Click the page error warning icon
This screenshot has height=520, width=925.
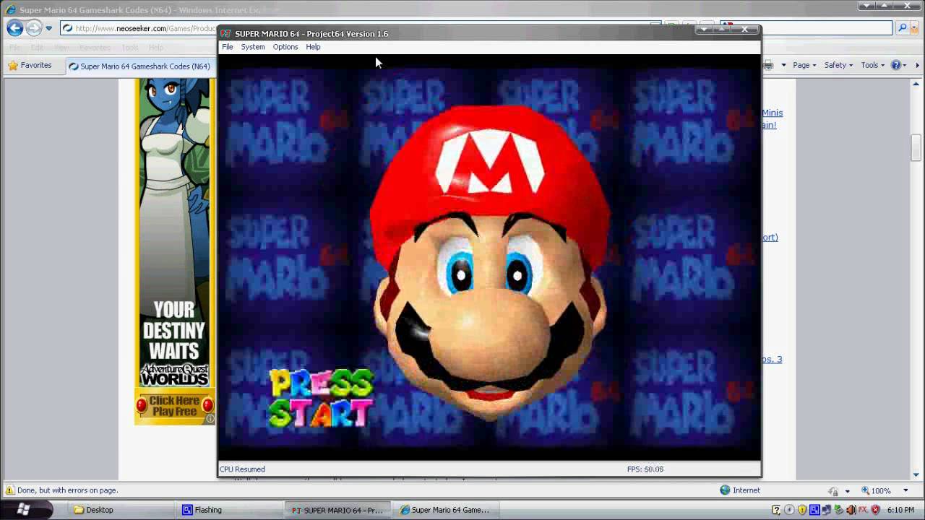(9, 490)
